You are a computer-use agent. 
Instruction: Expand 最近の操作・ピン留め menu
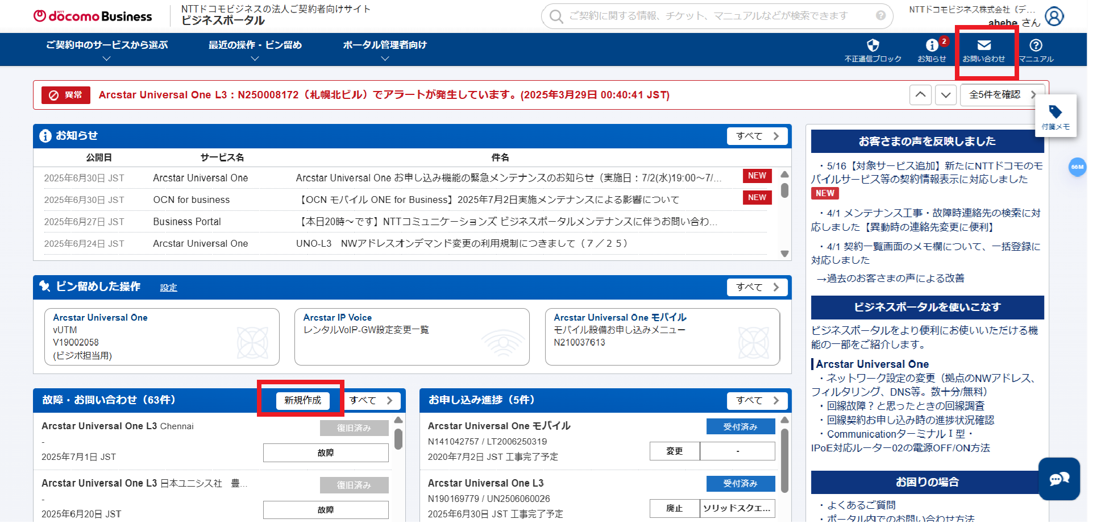(x=255, y=50)
